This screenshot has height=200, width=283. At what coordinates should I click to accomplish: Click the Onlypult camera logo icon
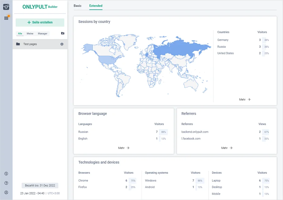6,7
